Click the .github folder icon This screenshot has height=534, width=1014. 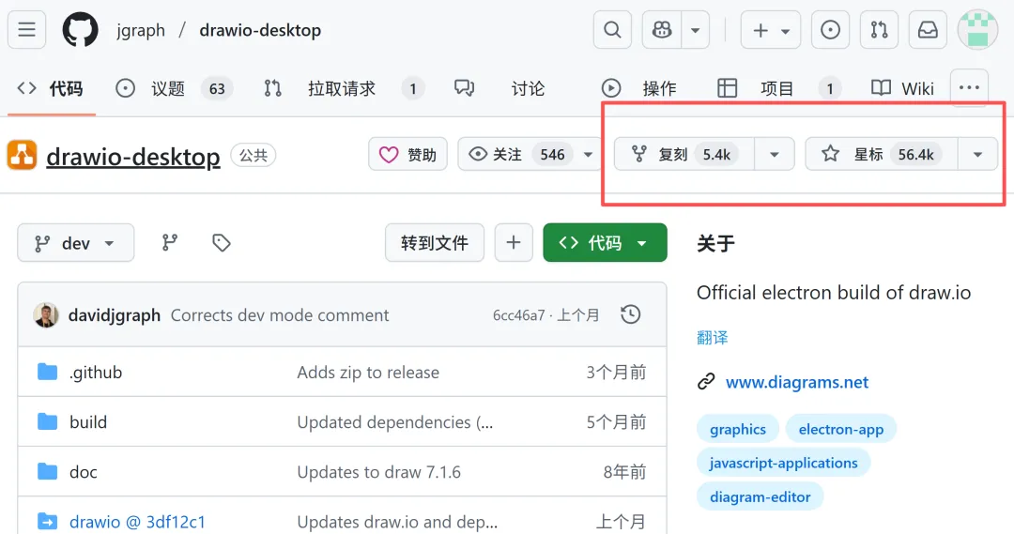tap(47, 372)
